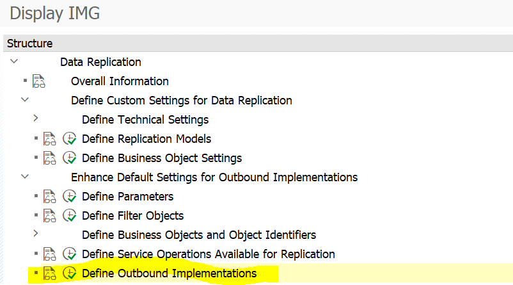Image resolution: width=513 pixels, height=285 pixels.
Task: Run the Define Outbound Implementations activity icon
Action: pyautogui.click(x=70, y=273)
